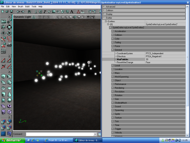Select the Camera movement tool
190x143 pixels.
[3, 21]
